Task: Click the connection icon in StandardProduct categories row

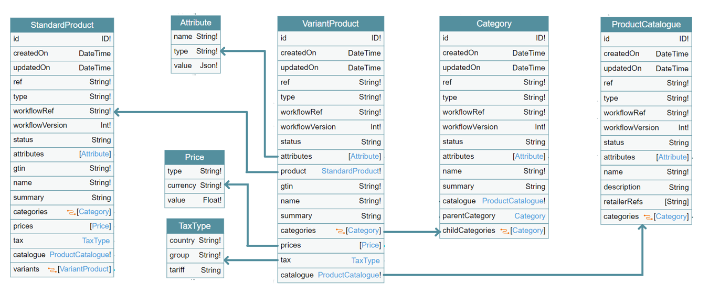Action: 71,212
